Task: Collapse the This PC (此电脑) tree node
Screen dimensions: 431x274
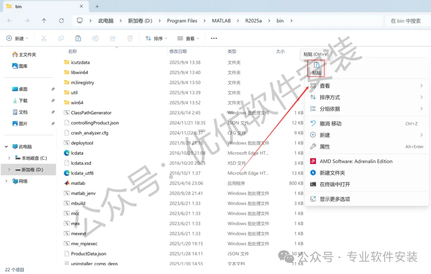Action: tap(6, 147)
